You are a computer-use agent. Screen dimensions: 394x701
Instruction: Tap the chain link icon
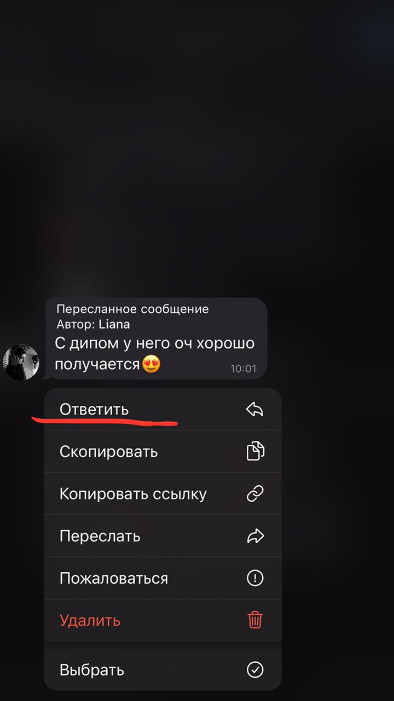click(x=255, y=493)
